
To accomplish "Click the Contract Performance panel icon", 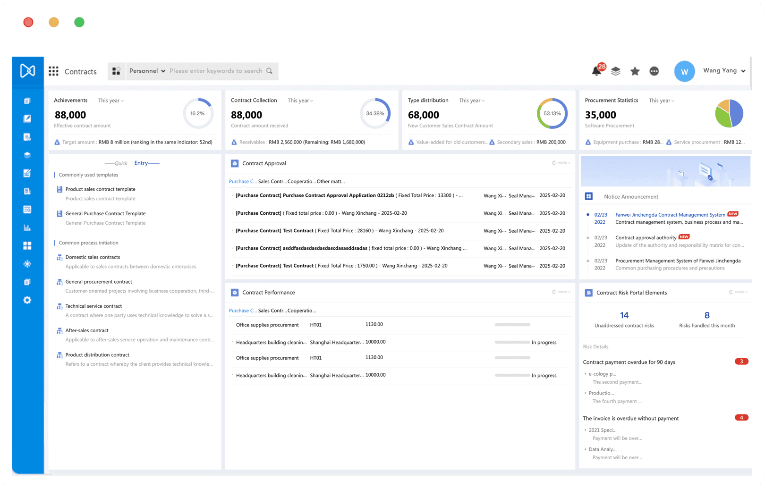I will (x=235, y=293).
